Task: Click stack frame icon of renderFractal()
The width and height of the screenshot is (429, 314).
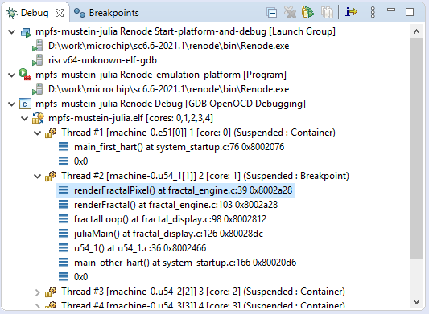Action: tap(64, 205)
